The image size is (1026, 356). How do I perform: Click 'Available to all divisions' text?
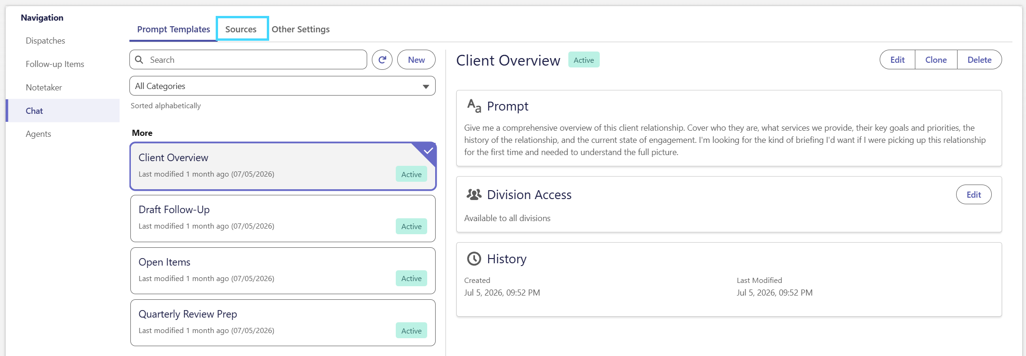(507, 218)
